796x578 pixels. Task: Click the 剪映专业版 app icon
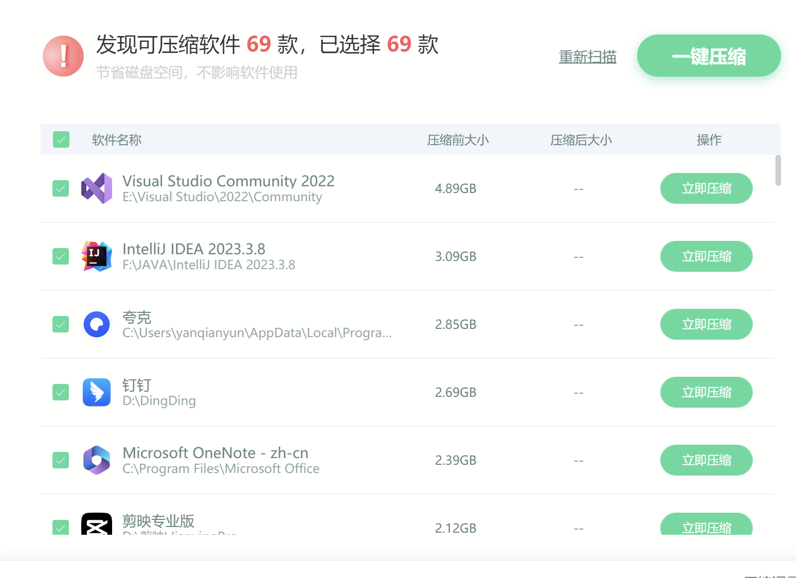click(x=97, y=524)
